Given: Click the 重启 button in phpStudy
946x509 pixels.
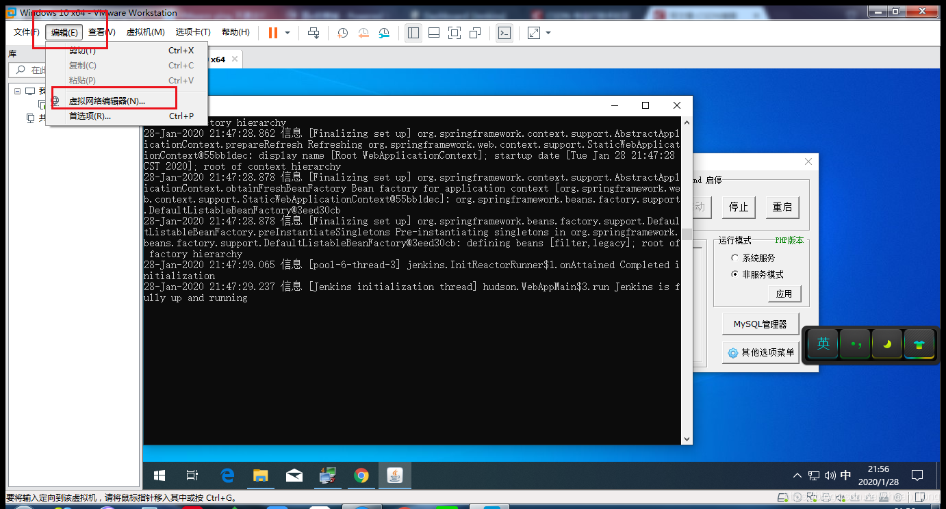Looking at the screenshot, I should pos(782,207).
